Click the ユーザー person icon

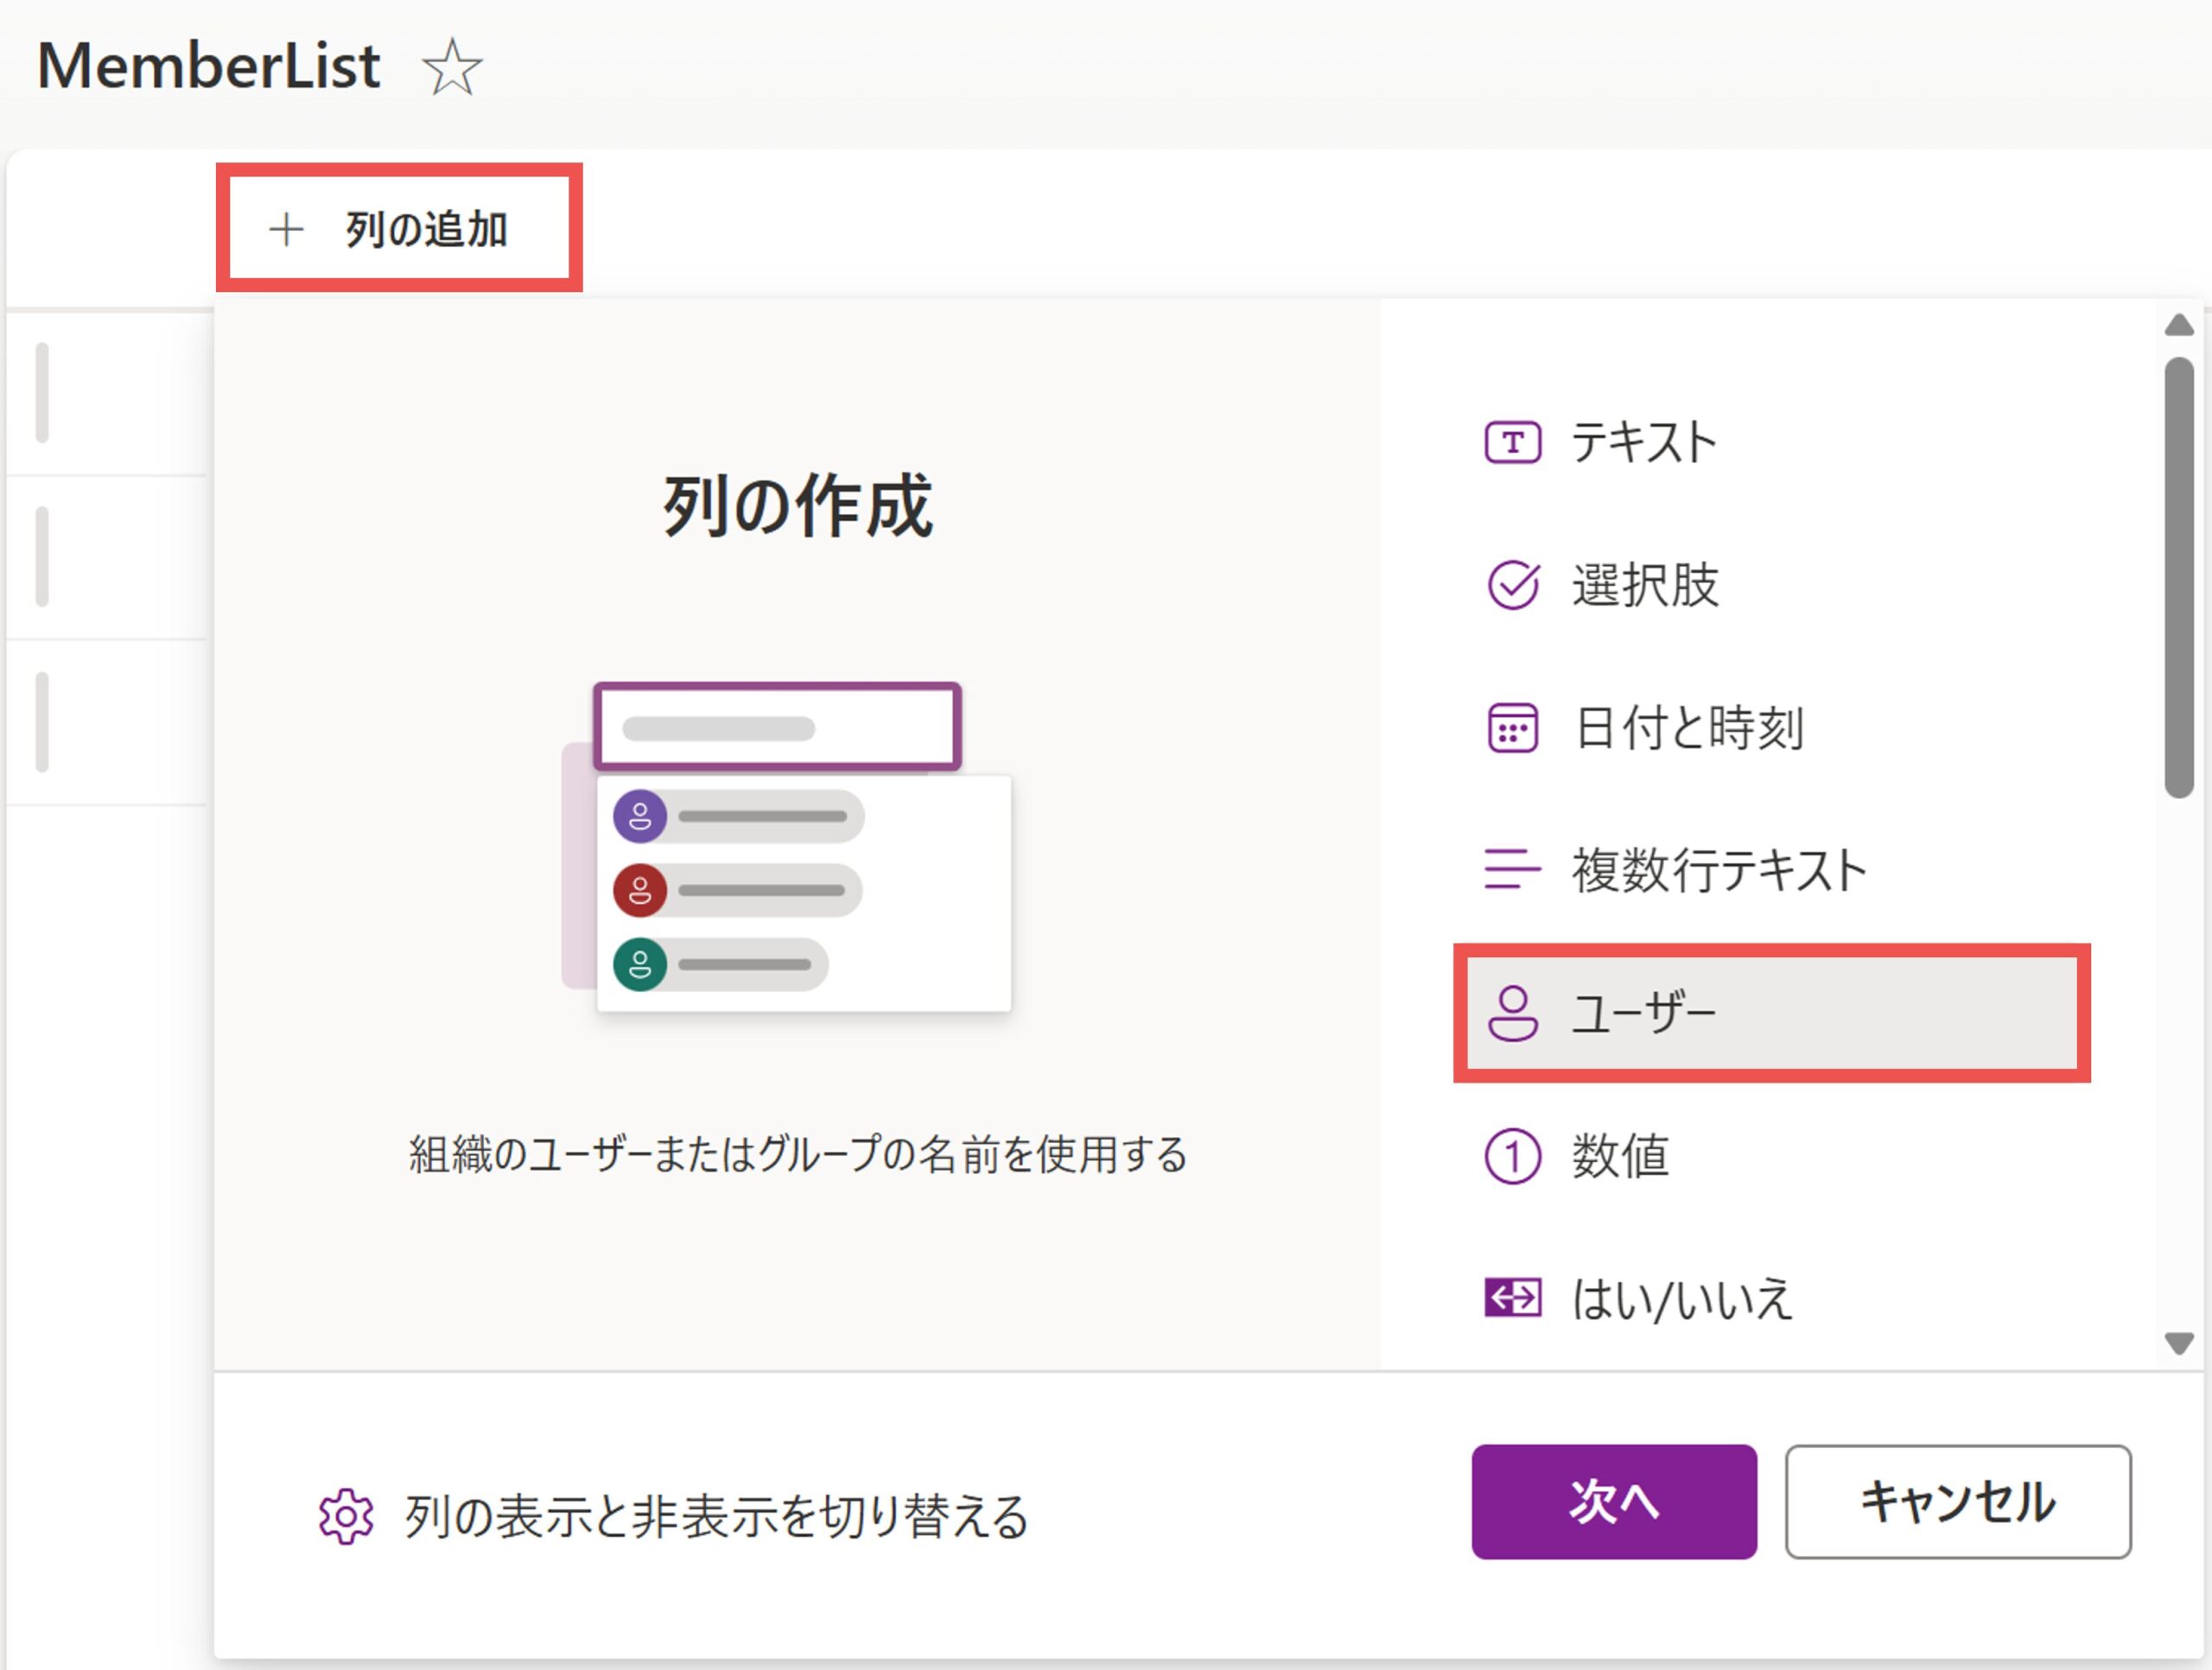(x=1512, y=1013)
